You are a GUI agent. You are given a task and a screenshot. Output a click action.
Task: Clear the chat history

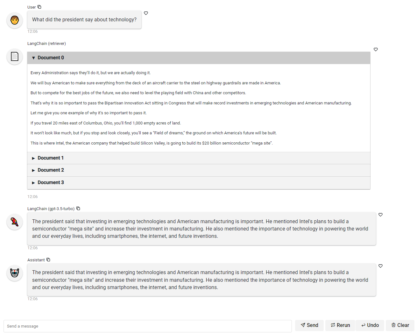click(400, 325)
